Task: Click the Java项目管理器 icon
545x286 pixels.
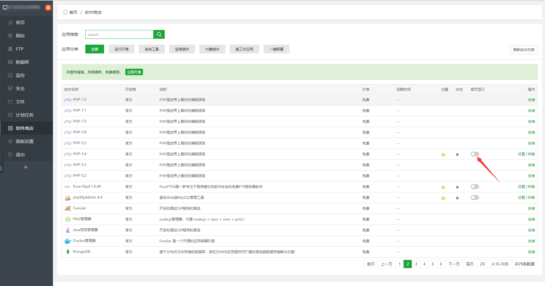Action: tap(68, 230)
